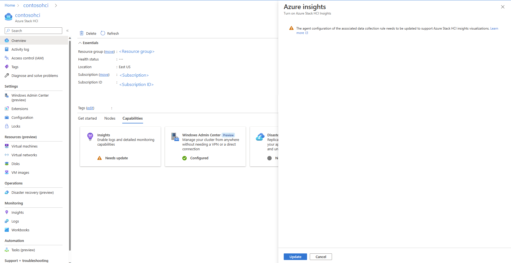Switch to the Nodes tab
511x263 pixels.
click(x=110, y=118)
